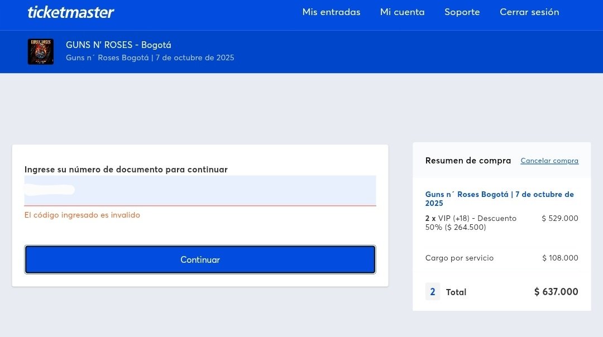Click the 'El código ingresado es invalido' error message
The height and width of the screenshot is (337, 603).
(x=82, y=215)
